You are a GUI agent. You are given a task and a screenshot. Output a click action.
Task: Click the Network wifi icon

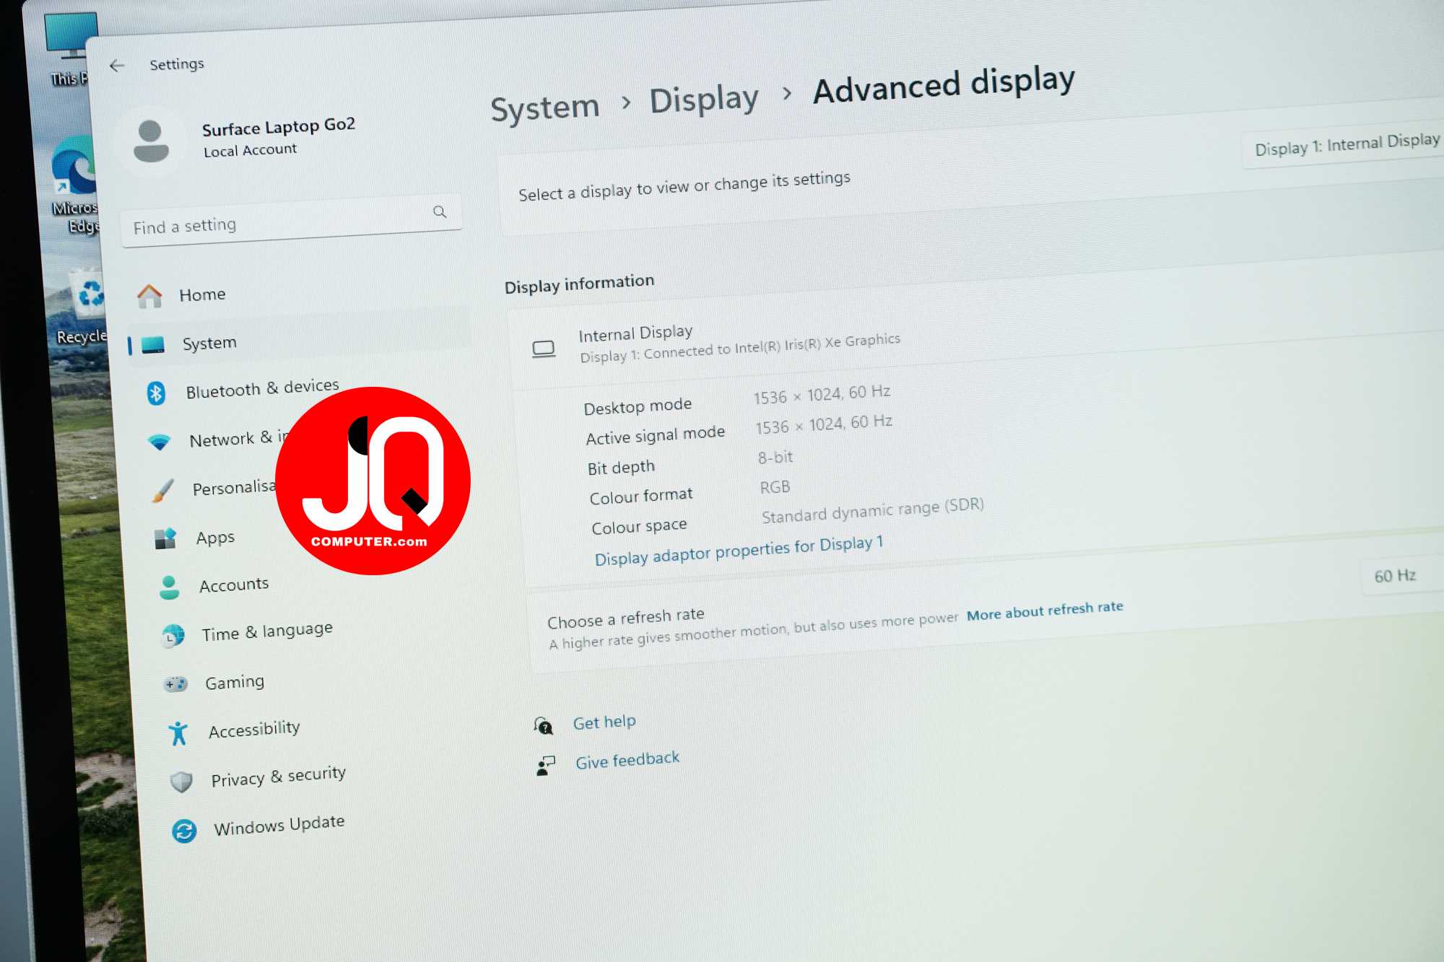click(159, 442)
